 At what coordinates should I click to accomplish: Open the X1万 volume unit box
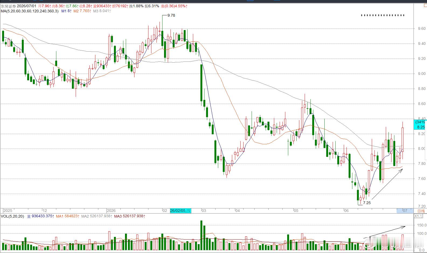tap(419, 216)
